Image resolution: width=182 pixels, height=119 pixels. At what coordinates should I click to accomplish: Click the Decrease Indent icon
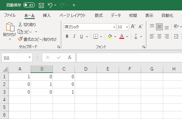click(x=176, y=36)
